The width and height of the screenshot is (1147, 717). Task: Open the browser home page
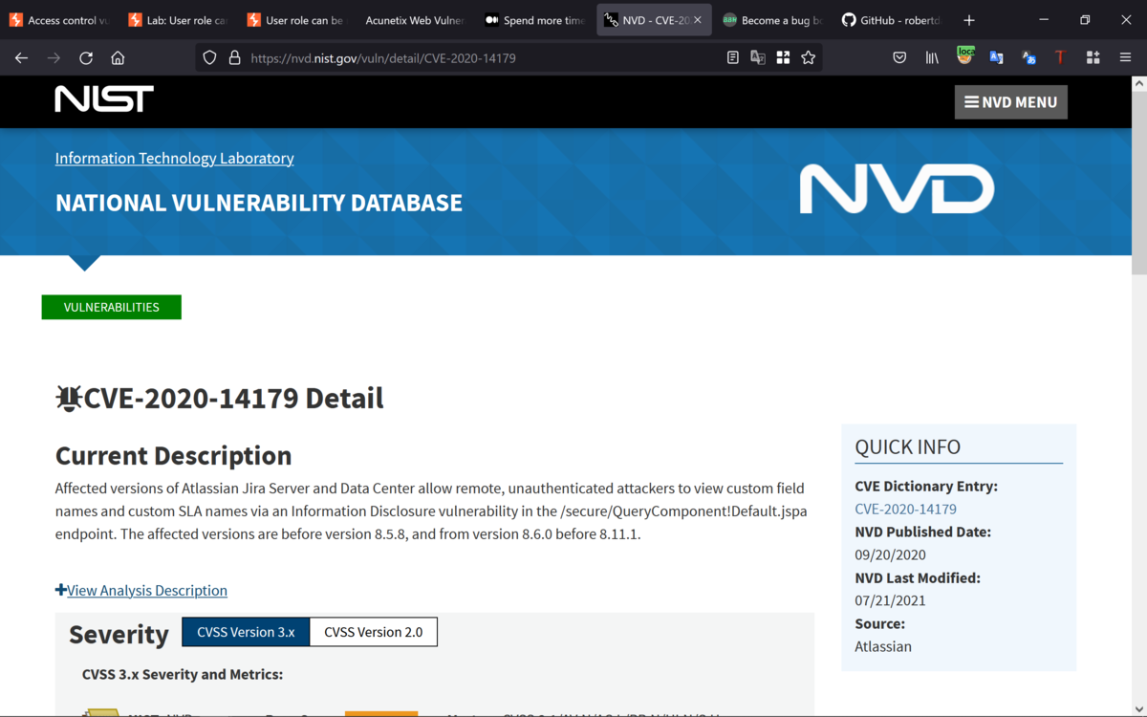(118, 58)
